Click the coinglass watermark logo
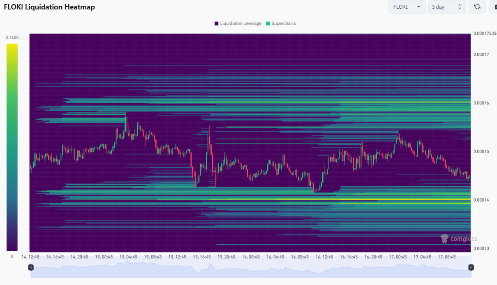Image resolution: width=497 pixels, height=285 pixels. [459, 239]
